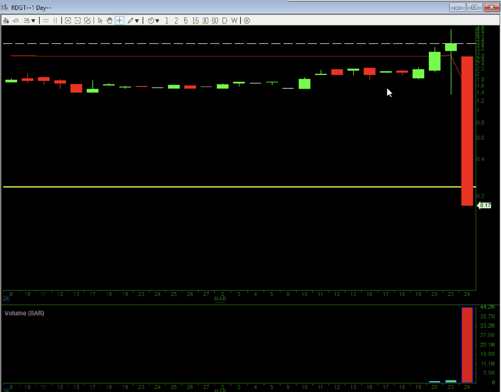Select the pencil drawing tool

pyautogui.click(x=131, y=20)
